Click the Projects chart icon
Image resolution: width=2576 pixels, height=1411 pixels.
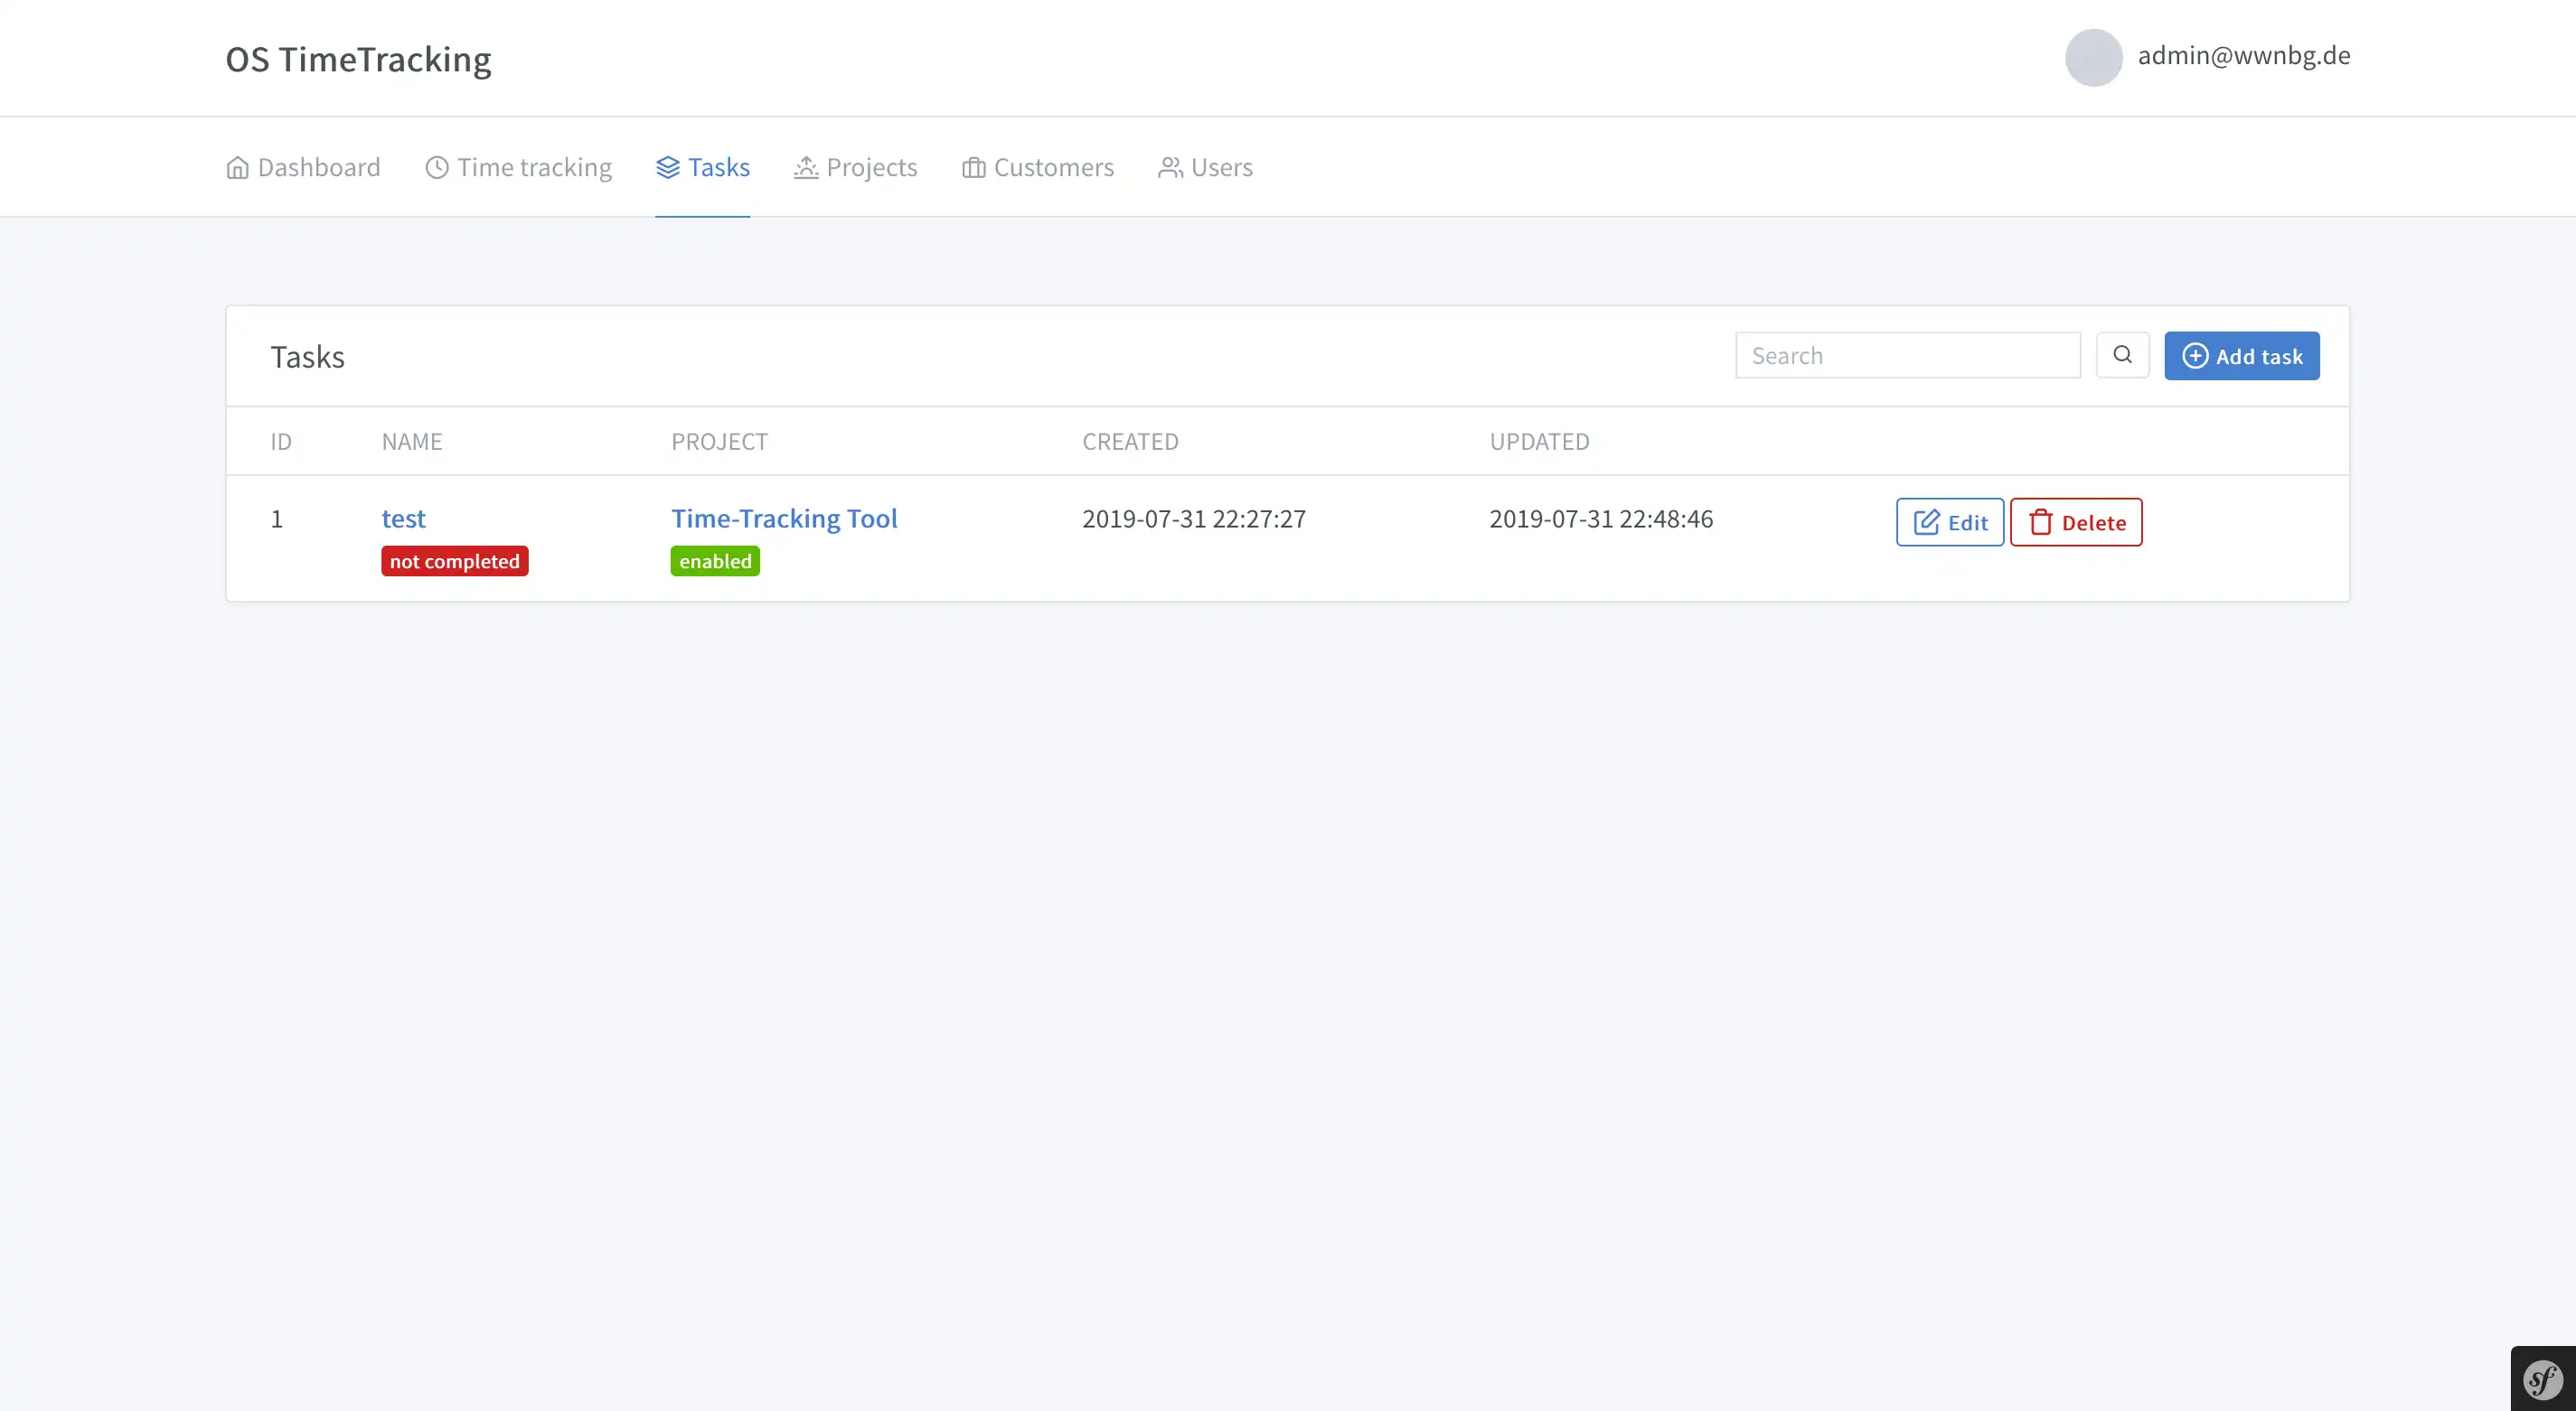click(x=806, y=167)
